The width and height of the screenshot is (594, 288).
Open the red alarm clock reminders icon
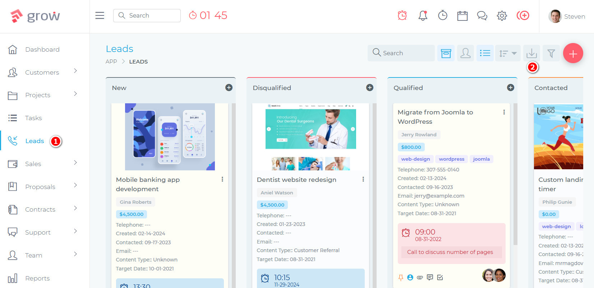point(402,15)
